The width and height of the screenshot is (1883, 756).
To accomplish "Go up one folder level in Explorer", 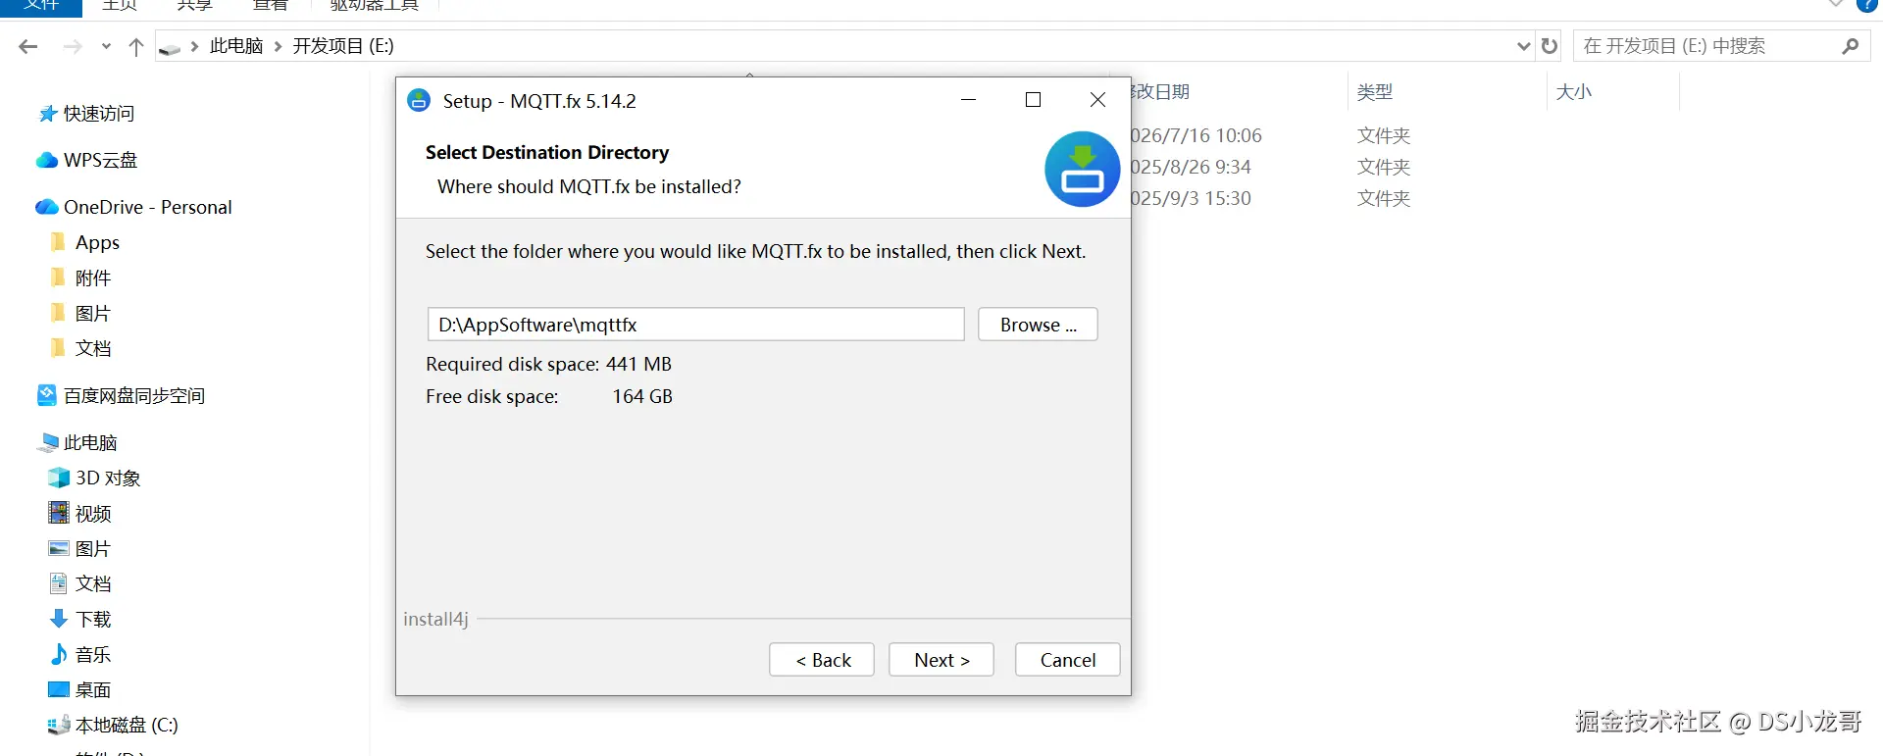I will point(136,46).
